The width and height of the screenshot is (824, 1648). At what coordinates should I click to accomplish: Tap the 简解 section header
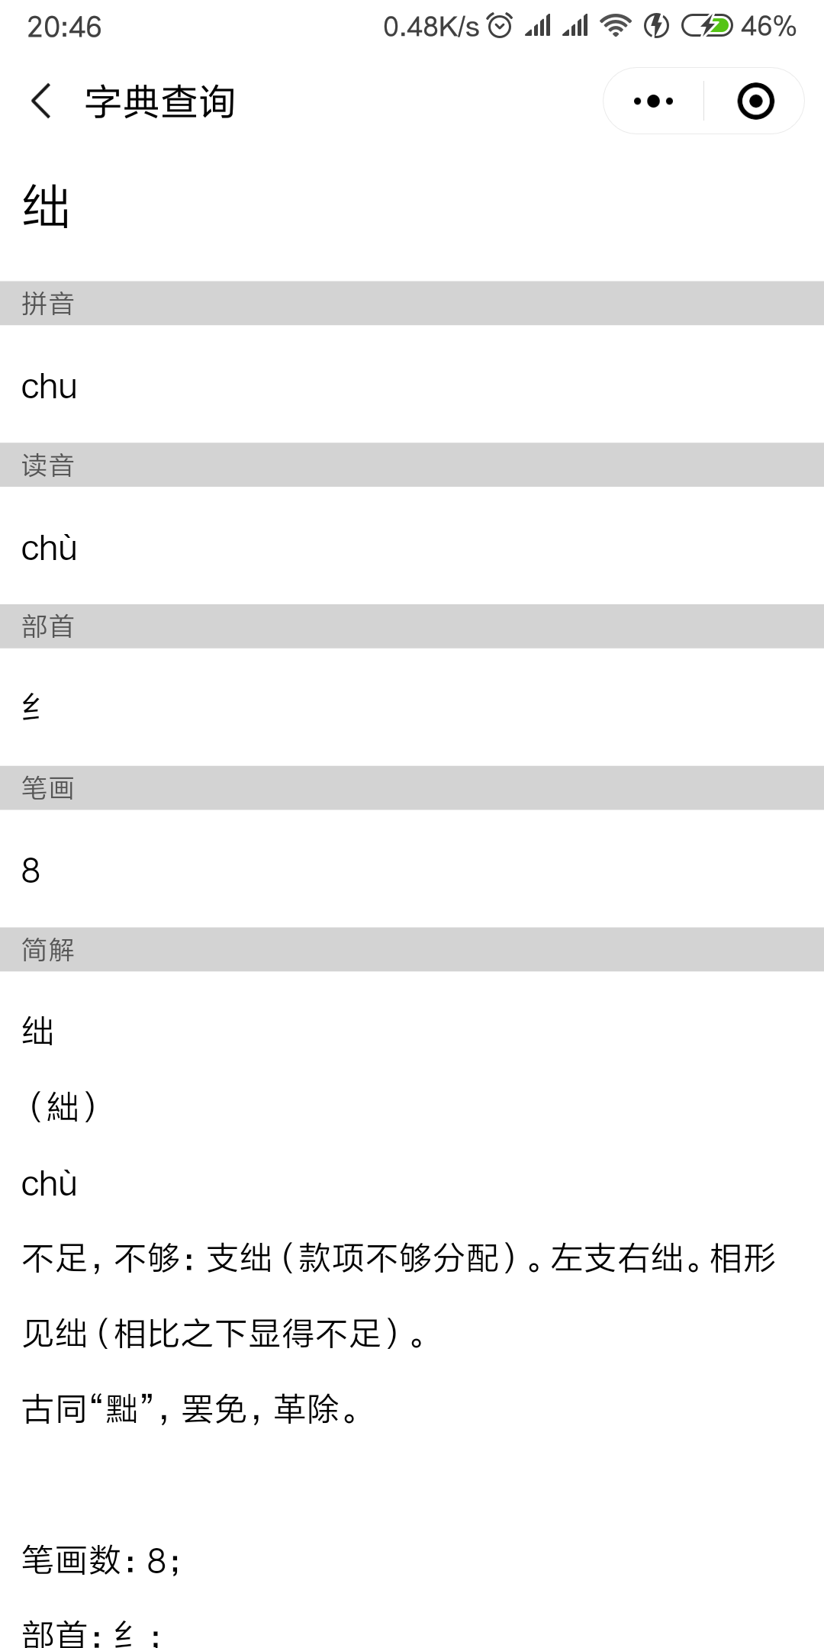coord(412,950)
